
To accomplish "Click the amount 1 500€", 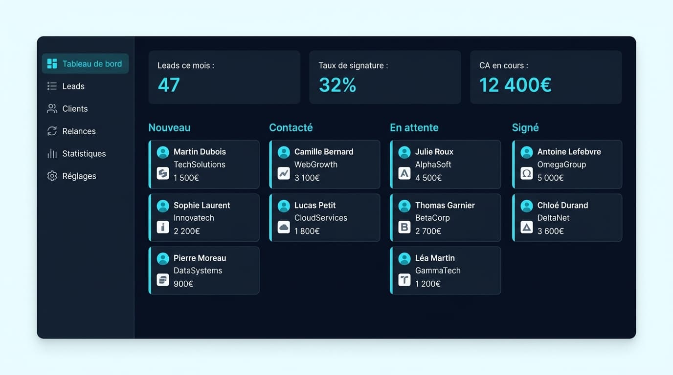I will coord(186,178).
